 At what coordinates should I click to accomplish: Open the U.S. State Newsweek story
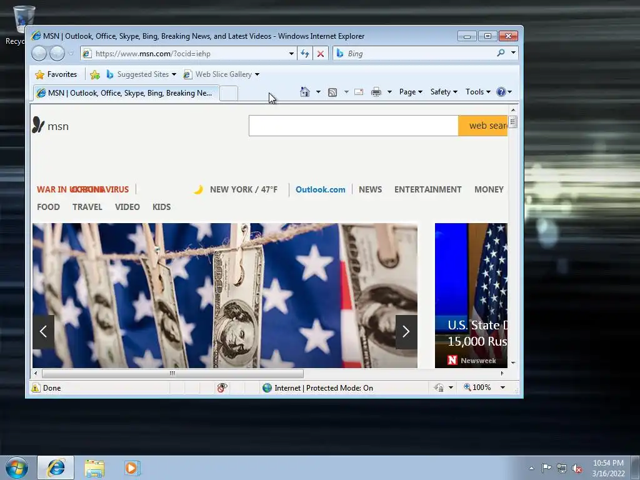[x=471, y=296]
